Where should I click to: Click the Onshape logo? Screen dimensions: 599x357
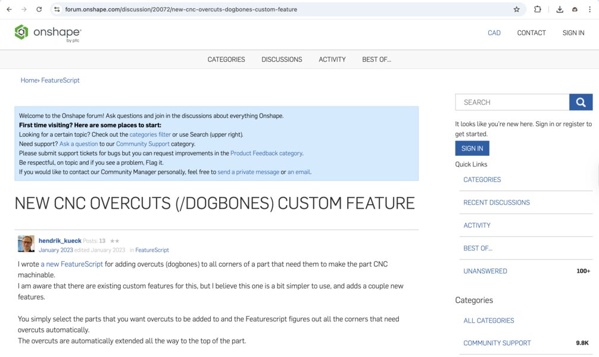tap(48, 33)
